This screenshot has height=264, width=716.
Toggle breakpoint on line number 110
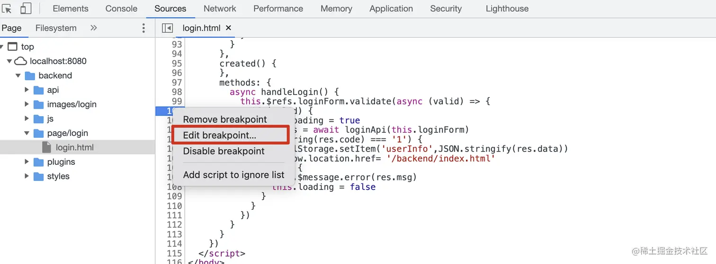click(174, 206)
